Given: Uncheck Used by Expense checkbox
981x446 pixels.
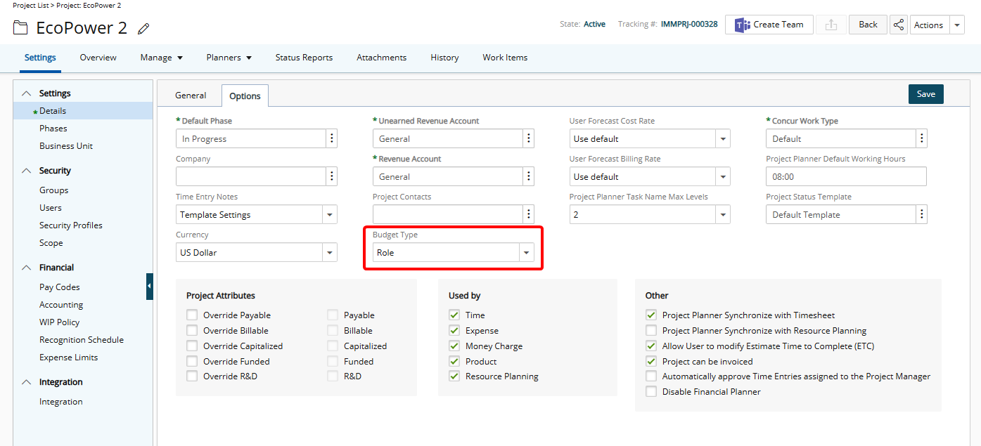Looking at the screenshot, I should click(454, 331).
